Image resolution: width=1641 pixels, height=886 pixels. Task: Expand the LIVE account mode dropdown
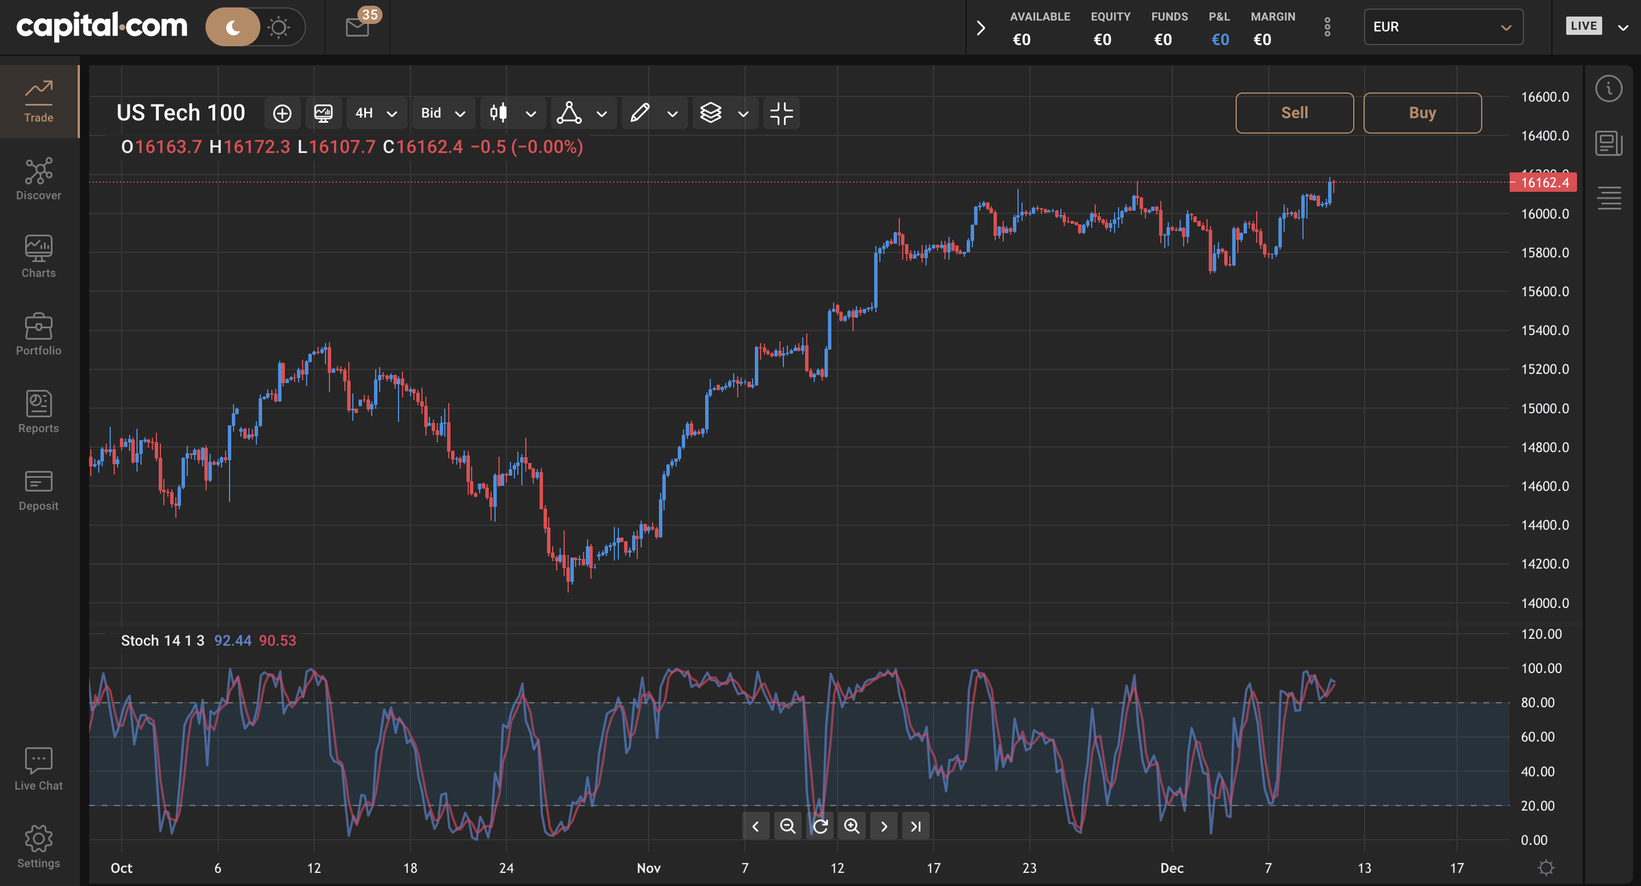[1623, 27]
